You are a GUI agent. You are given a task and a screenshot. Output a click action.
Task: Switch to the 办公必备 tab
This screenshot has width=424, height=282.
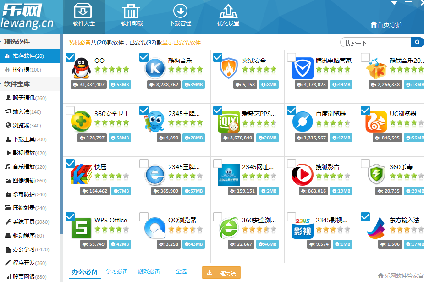[x=85, y=272]
